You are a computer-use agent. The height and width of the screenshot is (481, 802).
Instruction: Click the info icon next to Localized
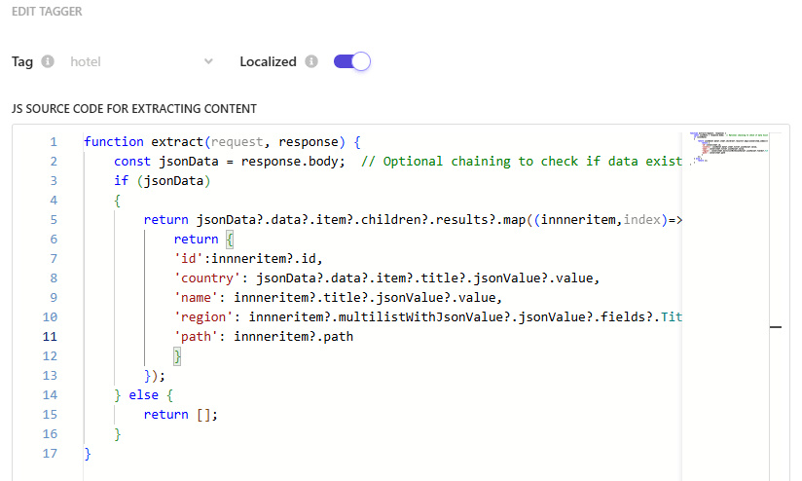(311, 61)
